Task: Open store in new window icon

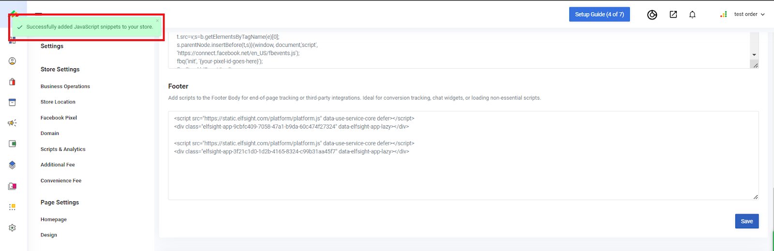Action: (673, 15)
